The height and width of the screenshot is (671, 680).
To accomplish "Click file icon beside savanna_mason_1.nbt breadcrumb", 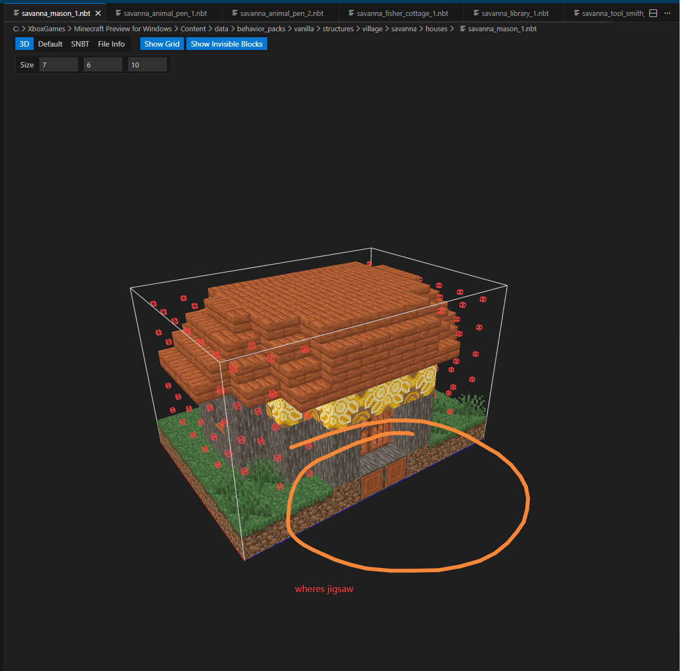I will [463, 29].
